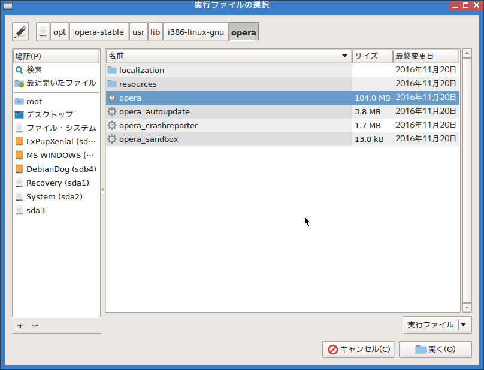Sort by the 名前 column header
The image size is (484, 370).
point(229,56)
